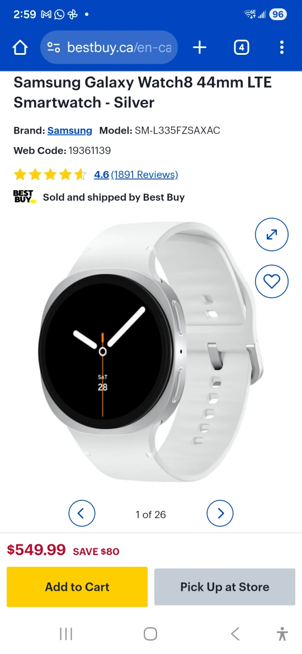Click the star rating icons
The height and width of the screenshot is (654, 302).
click(50, 174)
